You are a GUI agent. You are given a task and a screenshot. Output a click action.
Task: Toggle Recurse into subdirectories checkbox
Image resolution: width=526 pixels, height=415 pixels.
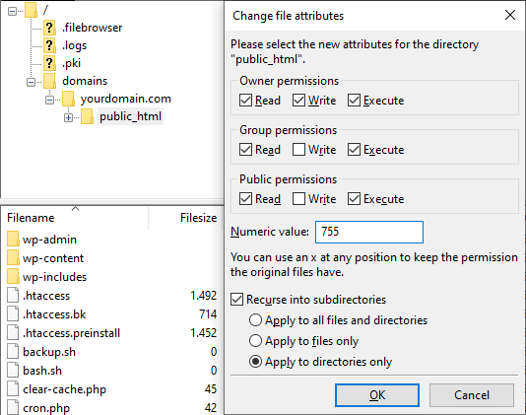click(x=236, y=300)
